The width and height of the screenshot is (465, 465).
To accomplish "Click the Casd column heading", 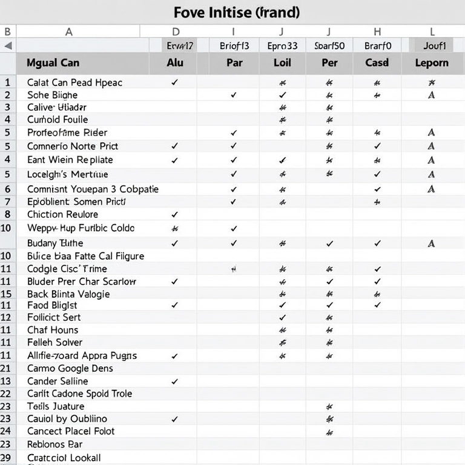I will [377, 63].
